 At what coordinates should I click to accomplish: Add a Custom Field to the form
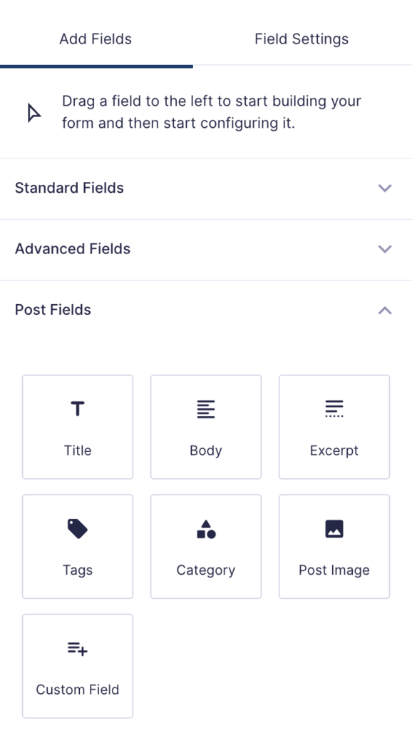pos(77,665)
